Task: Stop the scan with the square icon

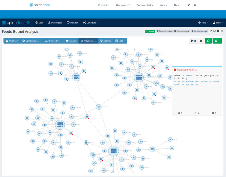Action: pyautogui.click(x=218, y=31)
